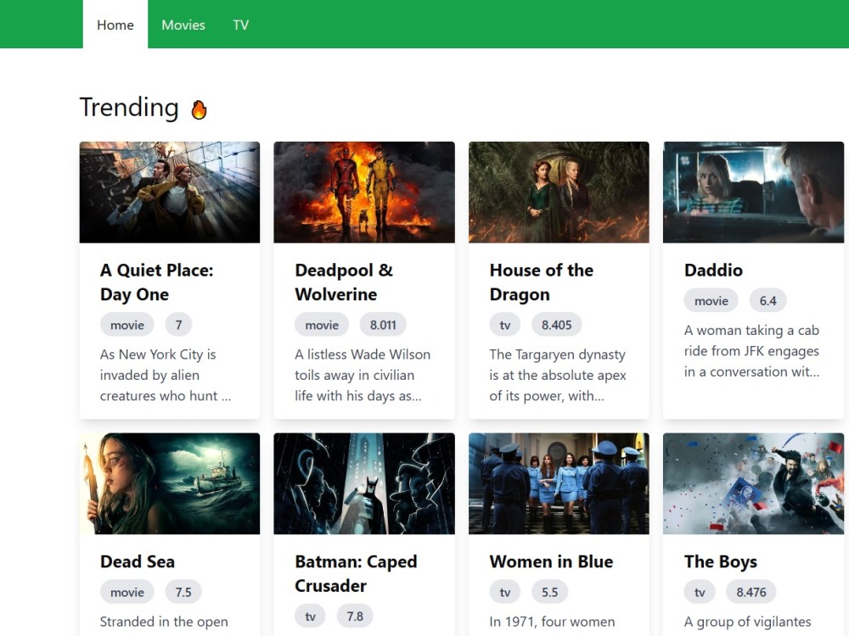Viewport: 849px width, 636px height.
Task: Open A Quiet Place: Day One poster
Action: pos(170,192)
